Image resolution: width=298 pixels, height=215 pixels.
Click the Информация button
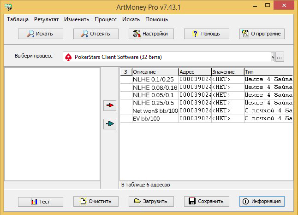point(262,201)
